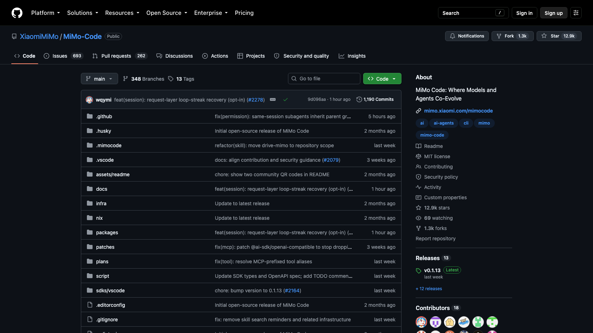Viewport: 593px width, 333px height.
Task: Click the Go to file input
Action: [324, 79]
